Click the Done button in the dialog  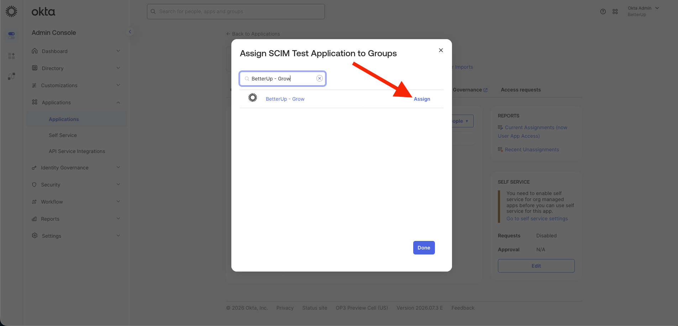pyautogui.click(x=424, y=248)
